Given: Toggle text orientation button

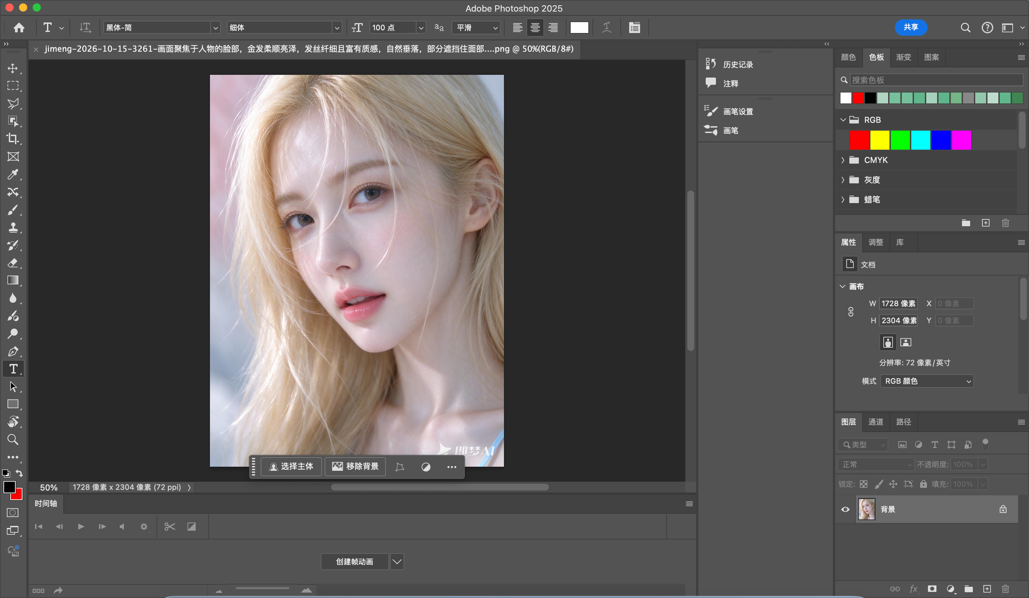Looking at the screenshot, I should (85, 27).
